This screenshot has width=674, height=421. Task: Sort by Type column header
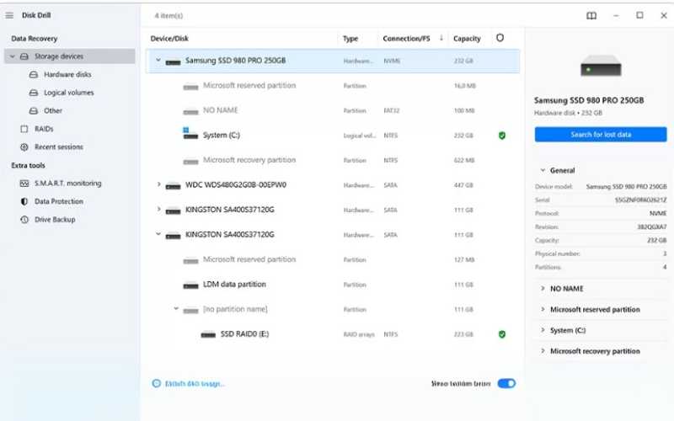pyautogui.click(x=350, y=38)
